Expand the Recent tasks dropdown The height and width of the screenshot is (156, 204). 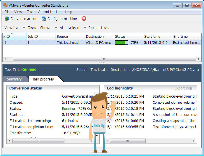[85, 28]
